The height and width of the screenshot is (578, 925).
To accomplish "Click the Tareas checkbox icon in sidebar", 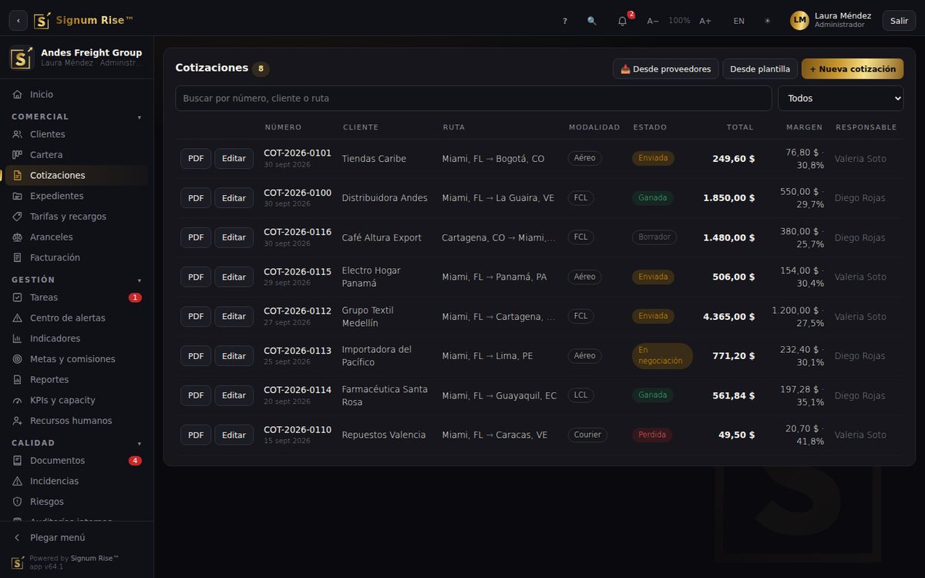I will click(x=18, y=297).
